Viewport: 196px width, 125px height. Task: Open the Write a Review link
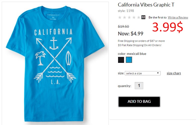point(178,17)
